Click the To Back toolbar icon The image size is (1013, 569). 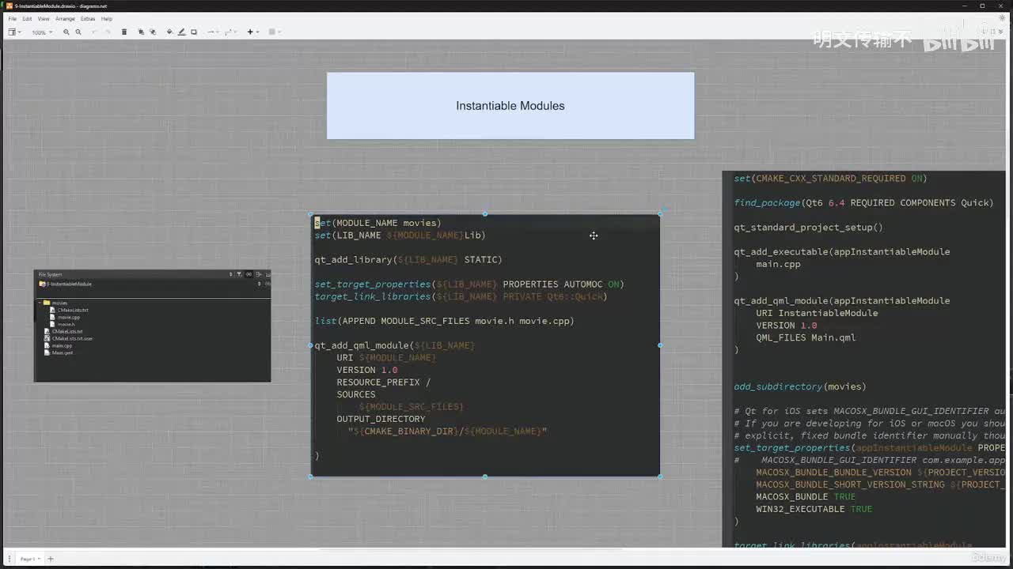(152, 32)
